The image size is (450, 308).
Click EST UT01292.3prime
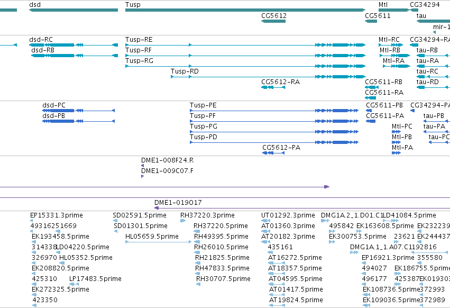(x=288, y=215)
